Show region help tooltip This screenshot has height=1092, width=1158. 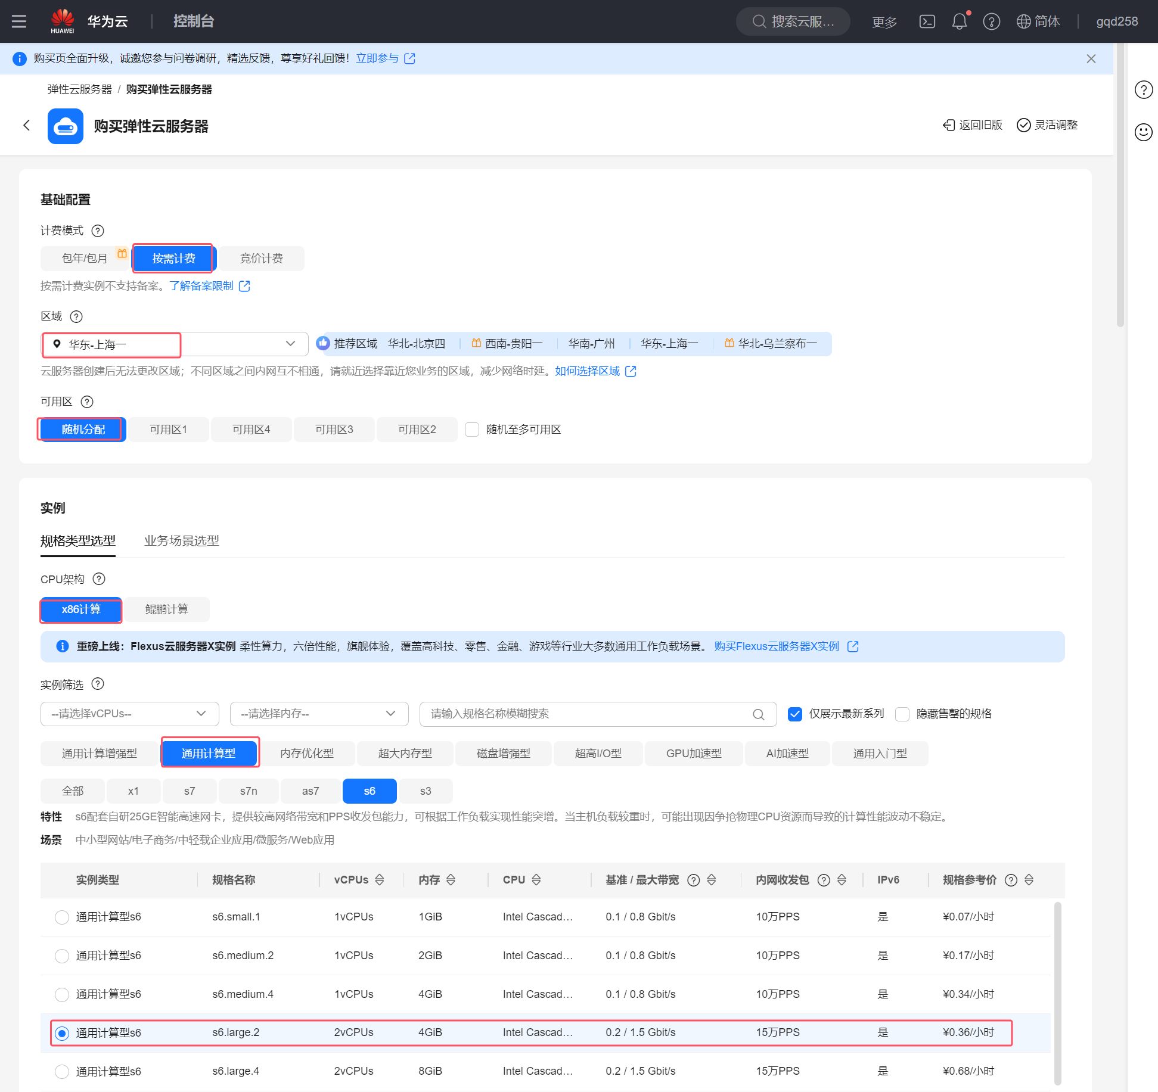coord(76,316)
